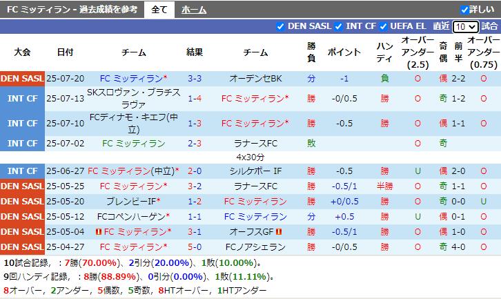The image size is (501, 299).
Task: Click DEN SASL league cell for 25-04-27
Action: tap(22, 247)
